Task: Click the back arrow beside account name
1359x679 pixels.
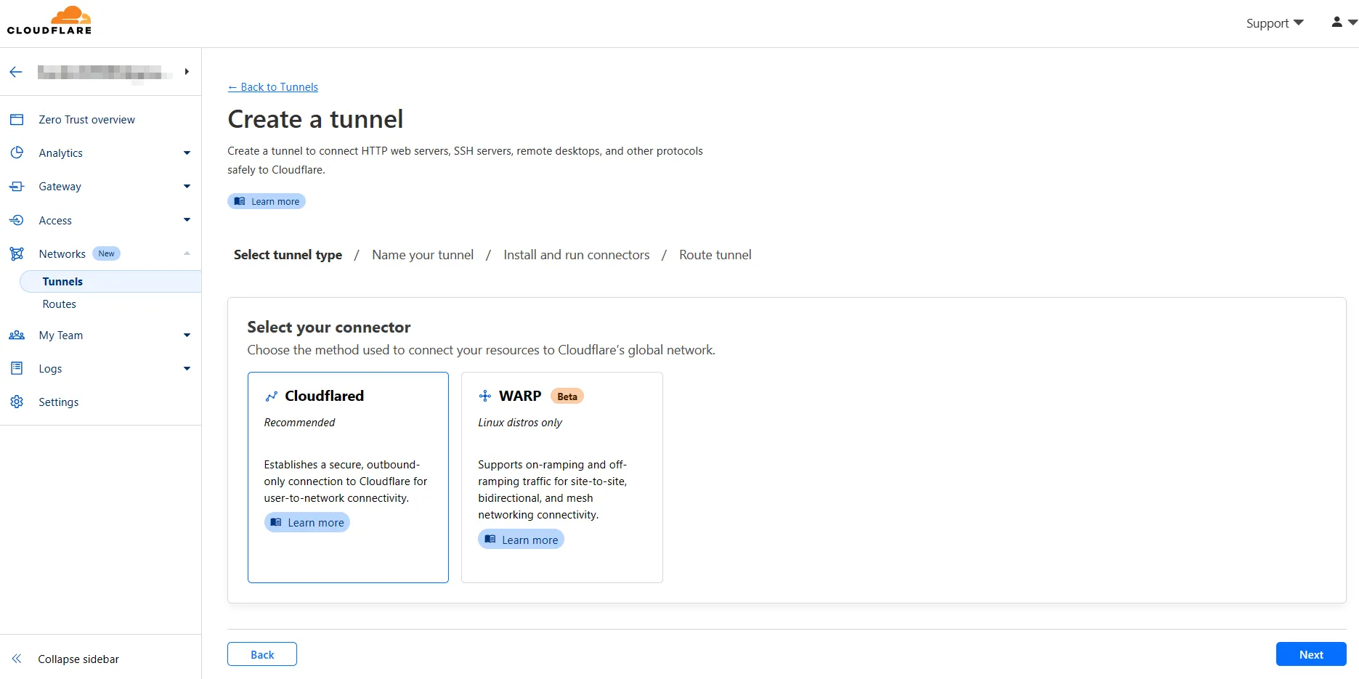Action: pos(16,72)
